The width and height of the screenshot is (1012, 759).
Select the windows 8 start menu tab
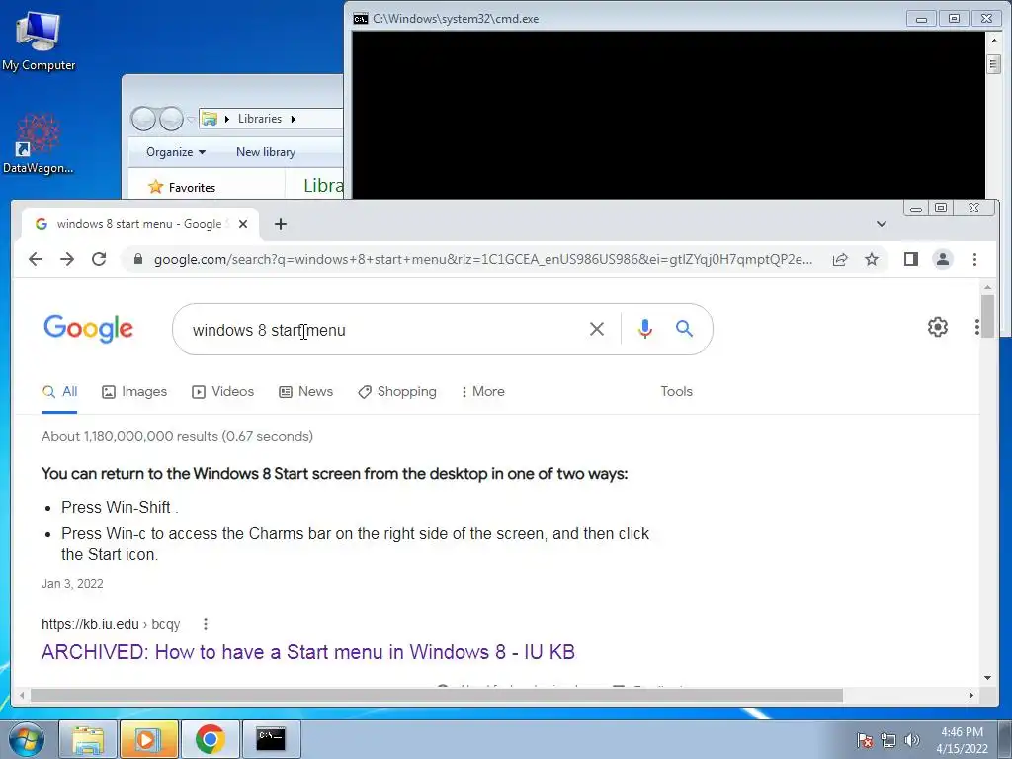(139, 224)
